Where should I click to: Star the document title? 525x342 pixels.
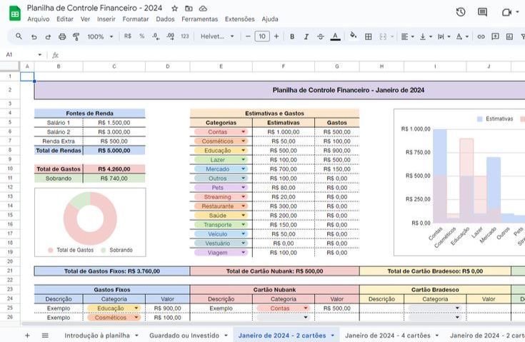coord(174,9)
